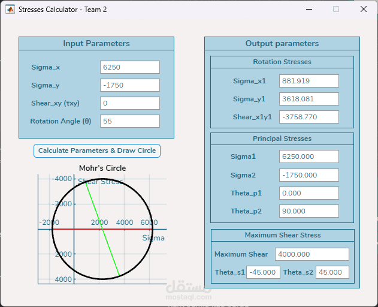Screen dimensions: 378x307
Task: Click the Sigma1 principal stress field
Action: coord(309,156)
